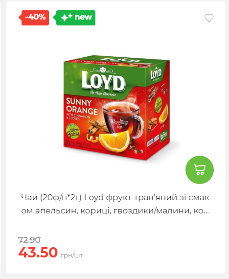Add Loyd tea to the shopping cart

pos(200,170)
